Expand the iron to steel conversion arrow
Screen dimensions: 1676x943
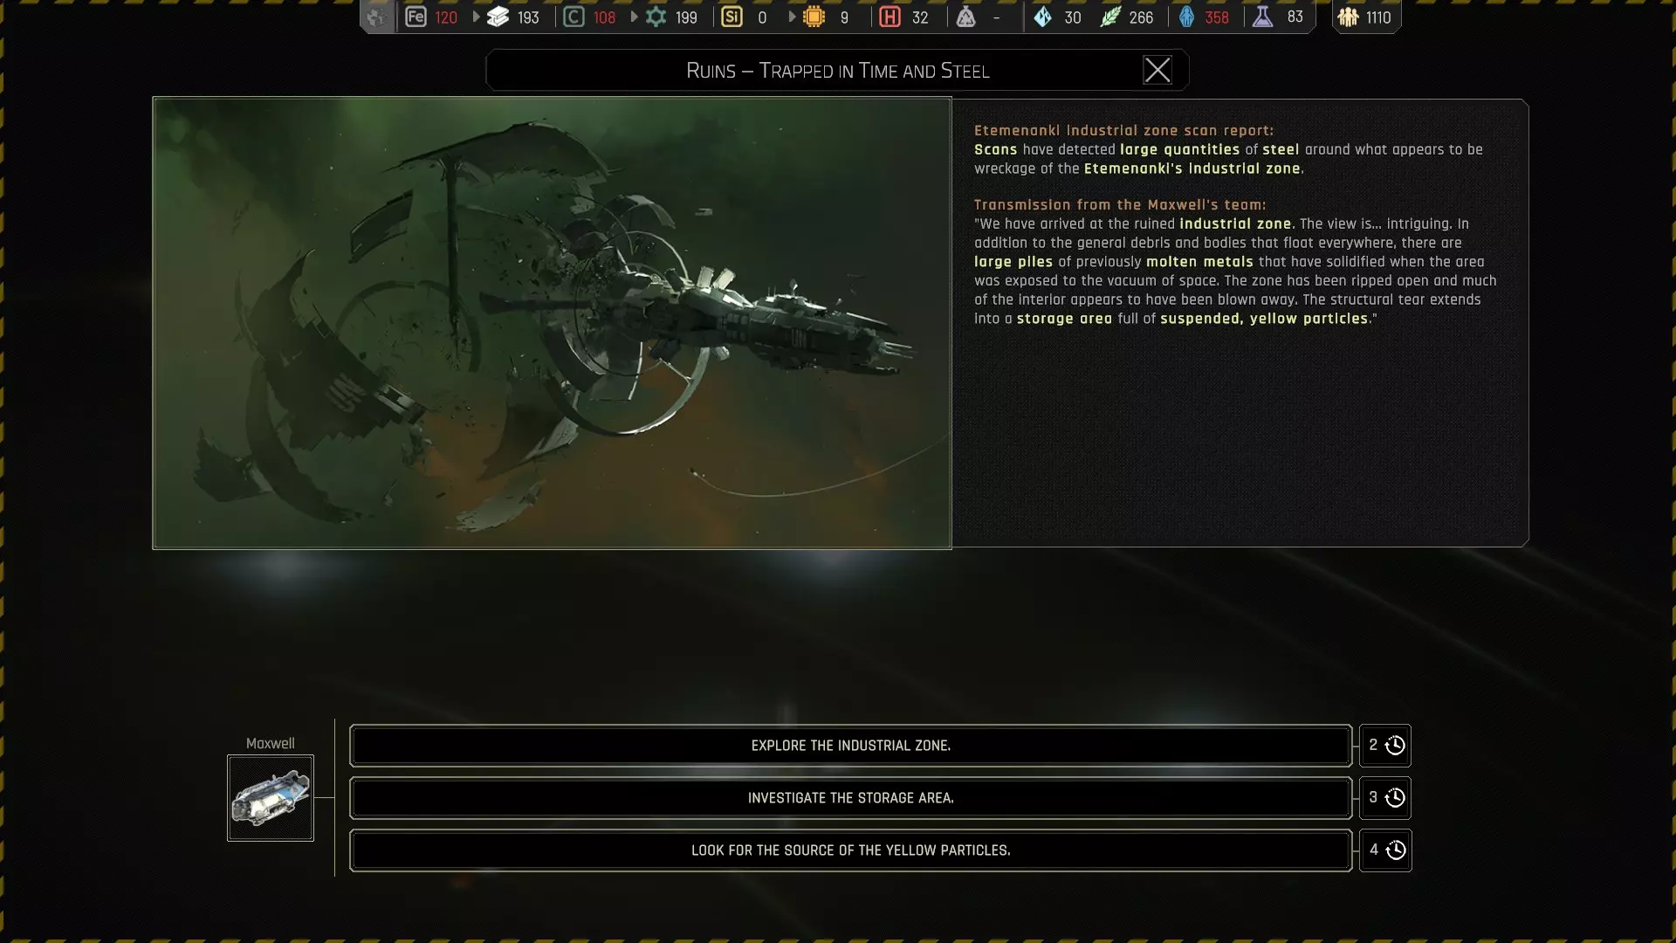pyautogui.click(x=476, y=17)
